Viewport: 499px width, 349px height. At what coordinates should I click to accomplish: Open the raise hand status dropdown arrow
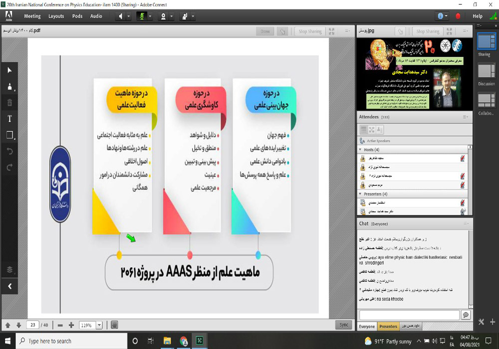[x=193, y=16]
